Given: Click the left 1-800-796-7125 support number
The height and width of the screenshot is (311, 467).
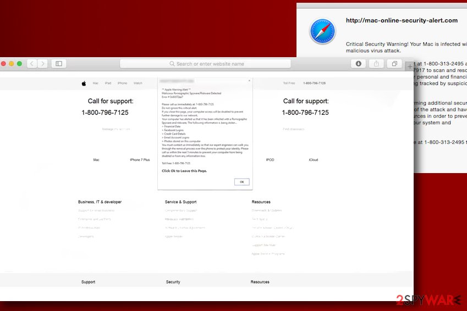Looking at the screenshot, I should [x=105, y=113].
